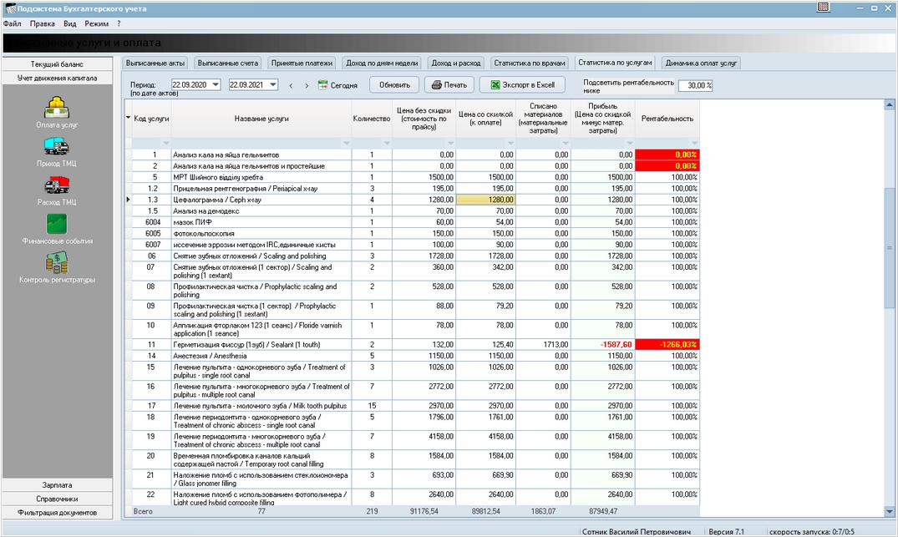This screenshot has width=898, height=537.
Task: Expand the start date 22.09.2020 dropdown
Action: (216, 85)
